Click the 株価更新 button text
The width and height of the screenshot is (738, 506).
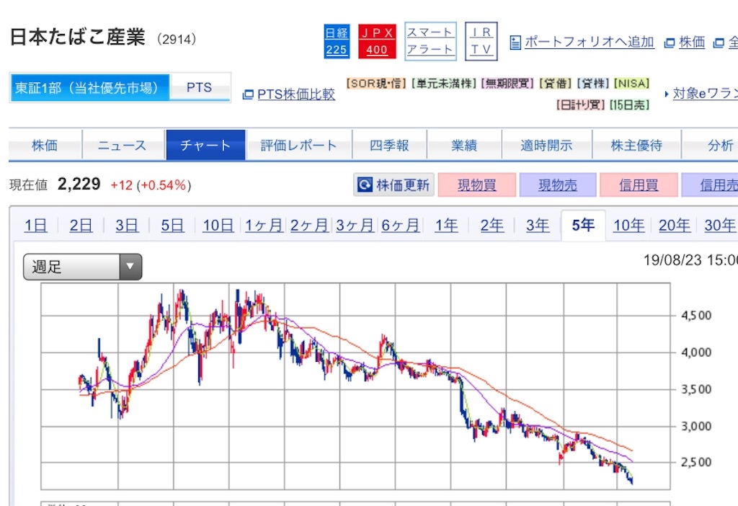[403, 185]
